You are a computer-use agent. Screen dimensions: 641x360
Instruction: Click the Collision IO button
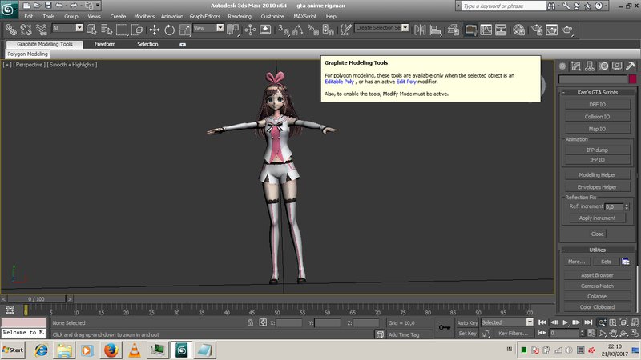click(597, 117)
